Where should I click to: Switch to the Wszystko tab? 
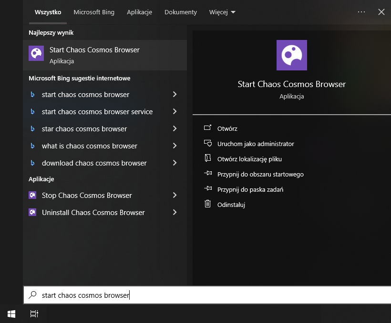48,12
